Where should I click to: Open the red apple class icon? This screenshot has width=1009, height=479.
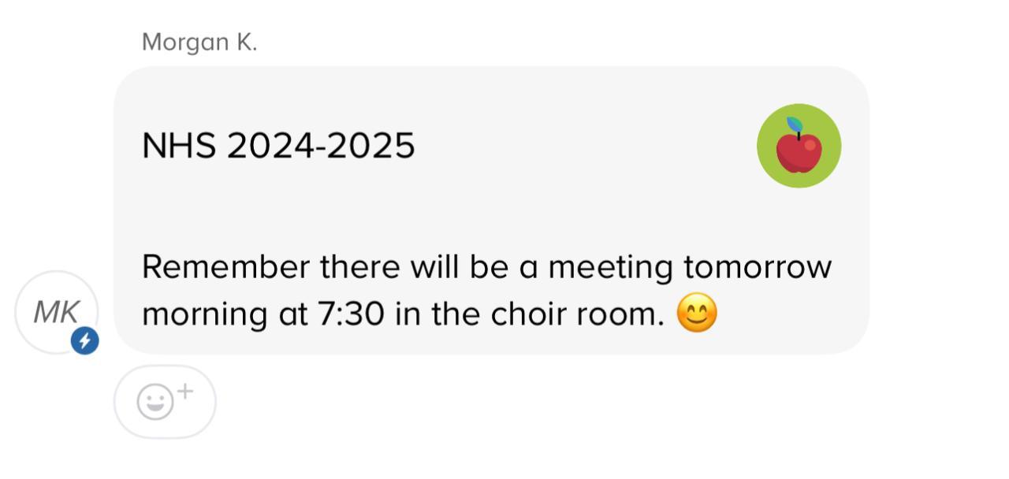(x=799, y=148)
